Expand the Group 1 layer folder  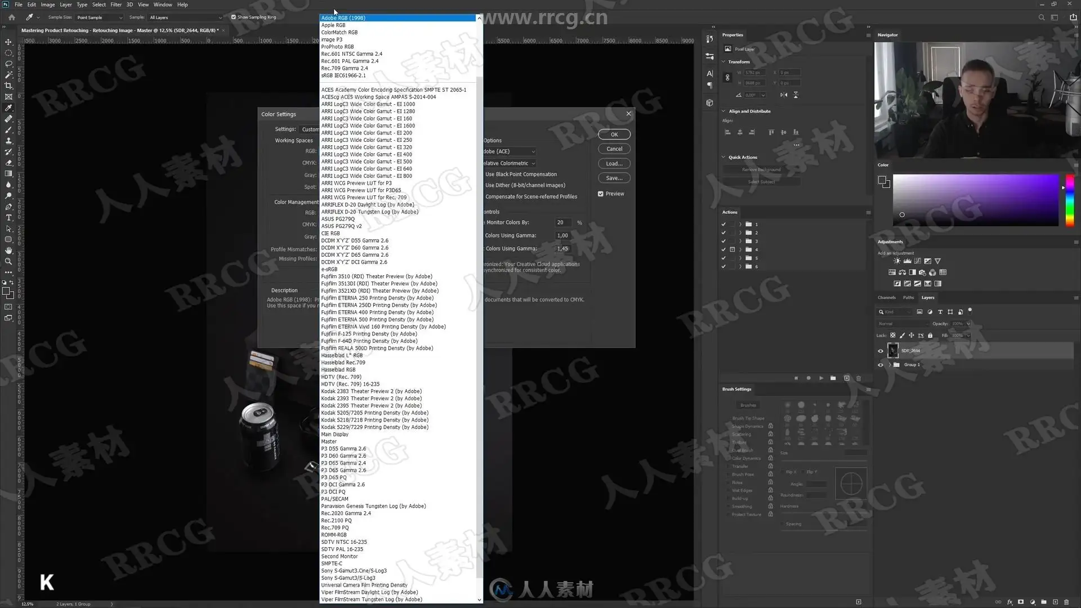(x=890, y=365)
